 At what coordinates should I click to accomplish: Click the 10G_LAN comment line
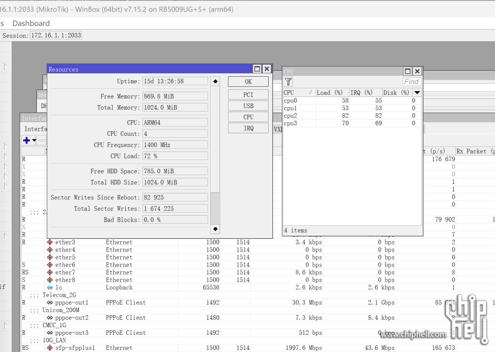point(55,340)
